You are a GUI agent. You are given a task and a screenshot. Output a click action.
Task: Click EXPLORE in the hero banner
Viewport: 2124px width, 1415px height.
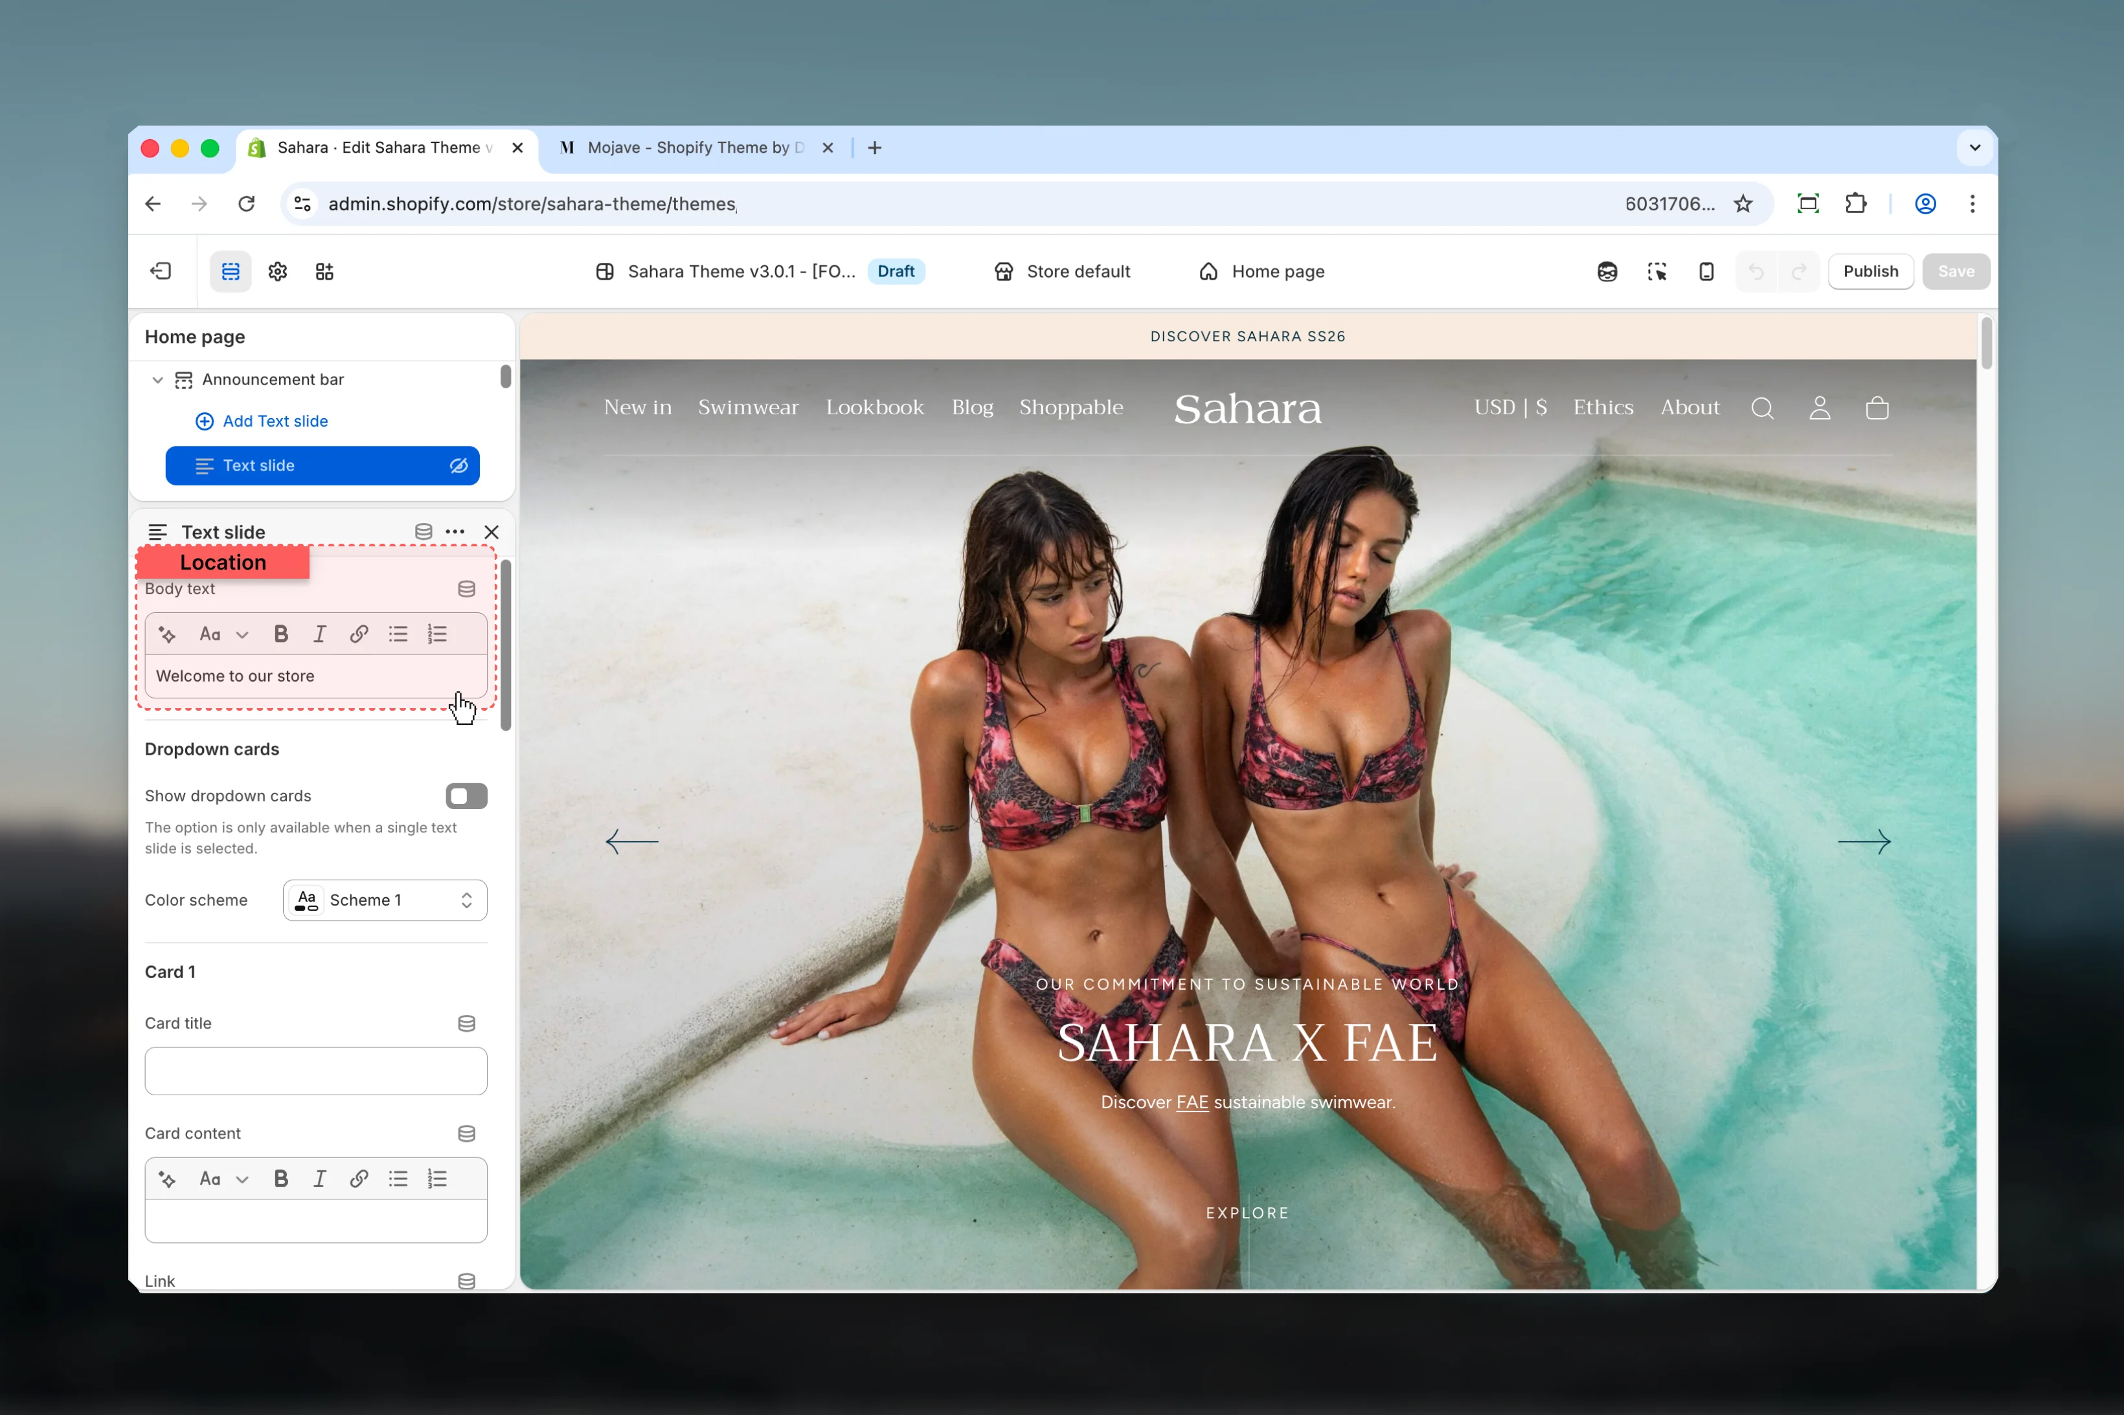click(x=1247, y=1213)
